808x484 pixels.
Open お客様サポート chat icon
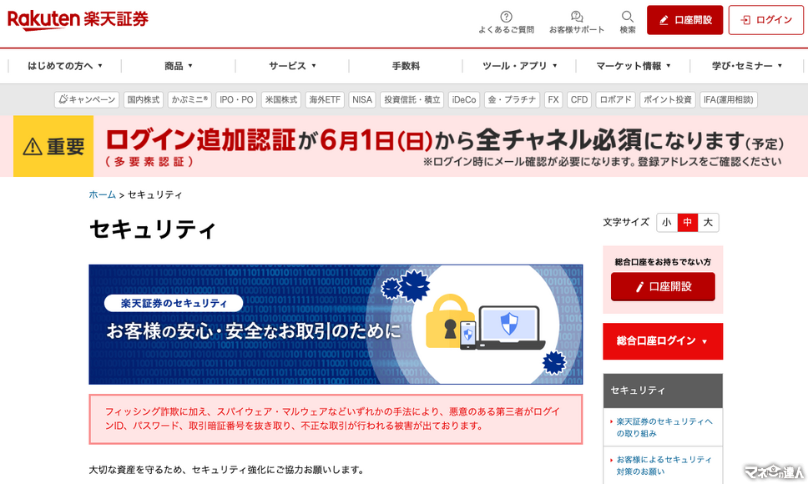click(x=577, y=17)
